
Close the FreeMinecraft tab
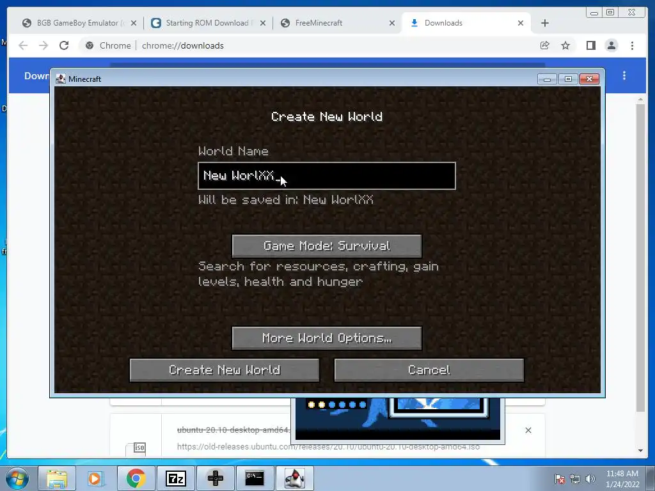pyautogui.click(x=392, y=24)
